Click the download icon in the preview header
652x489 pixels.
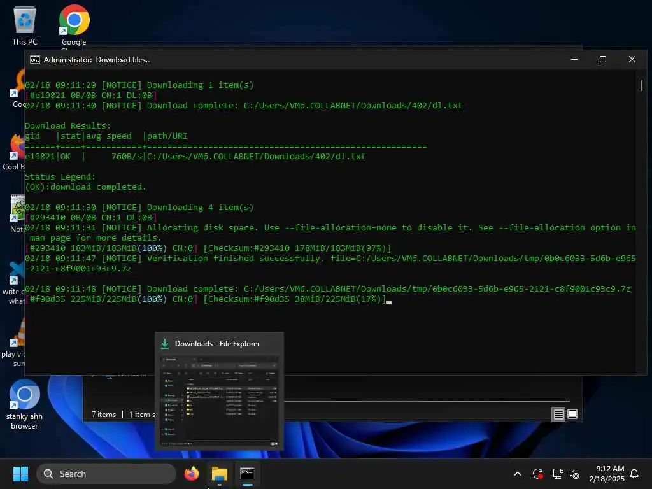(x=165, y=343)
